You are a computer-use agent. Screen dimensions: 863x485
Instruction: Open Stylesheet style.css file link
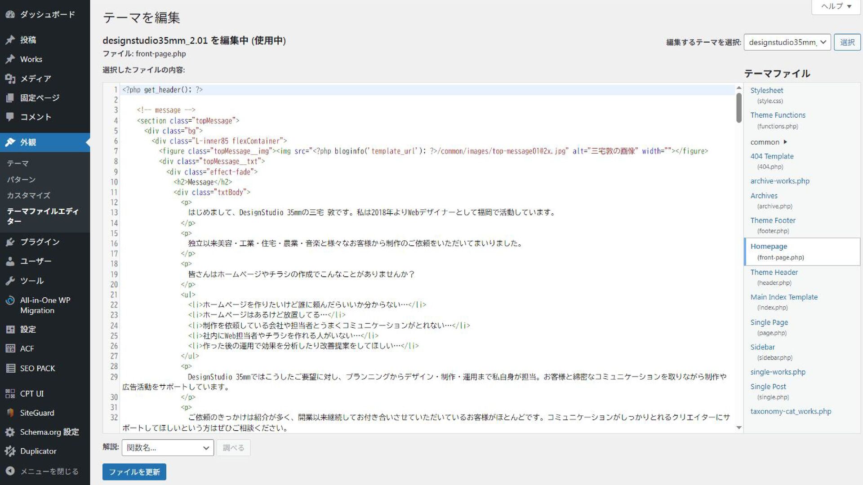[766, 90]
